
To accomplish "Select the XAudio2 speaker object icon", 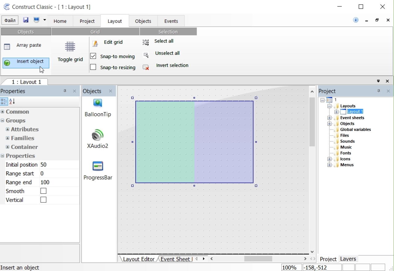I will click(98, 135).
